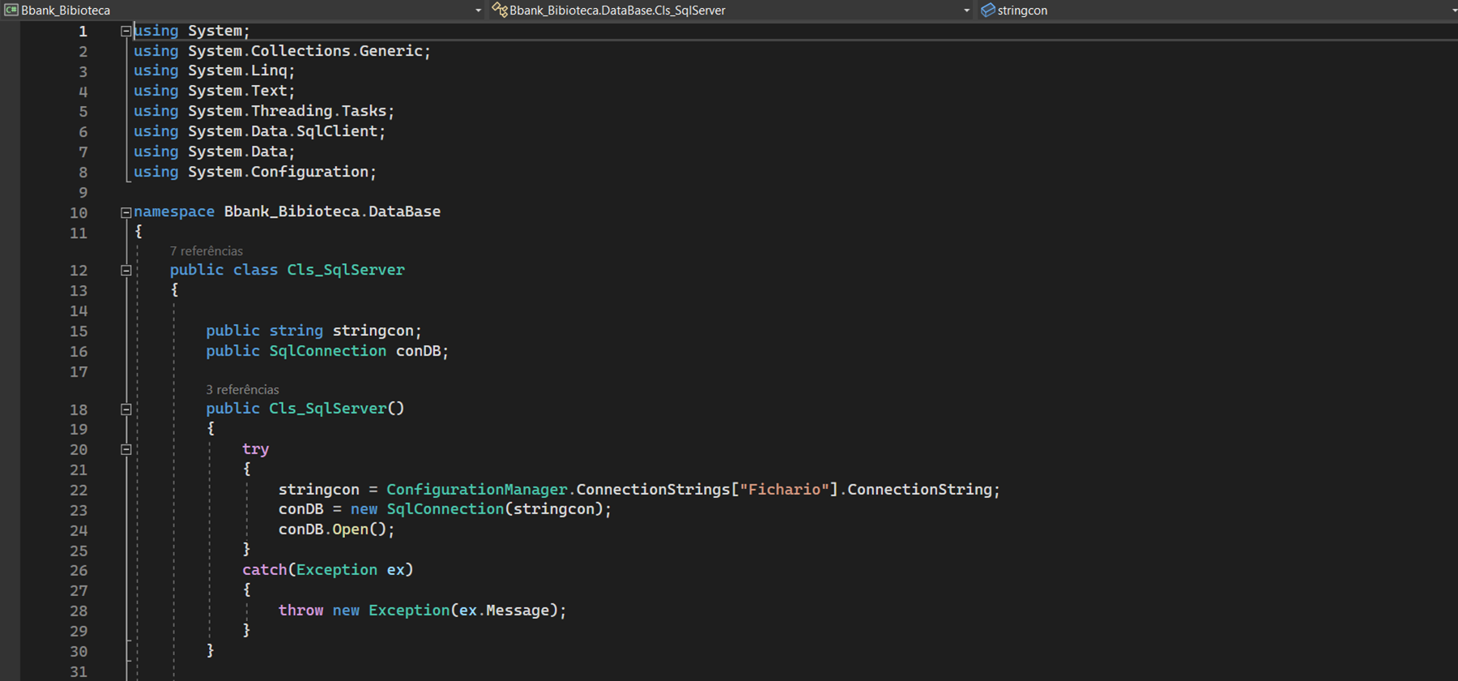Click the 'stringcon' field declaration on line 15
Viewport: 1458px width, 681px height.
[373, 330]
